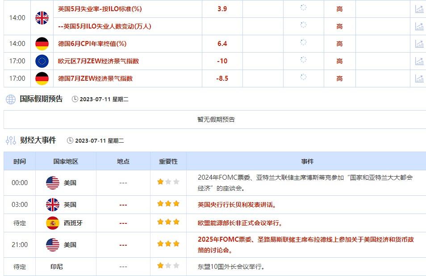Click the globe icon beside 国际假期预告

tap(11, 99)
